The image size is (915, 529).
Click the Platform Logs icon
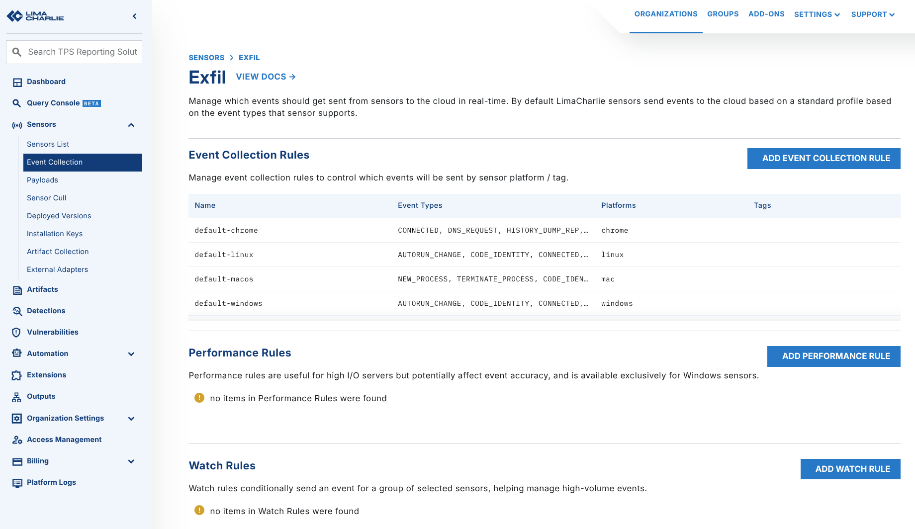(17, 483)
